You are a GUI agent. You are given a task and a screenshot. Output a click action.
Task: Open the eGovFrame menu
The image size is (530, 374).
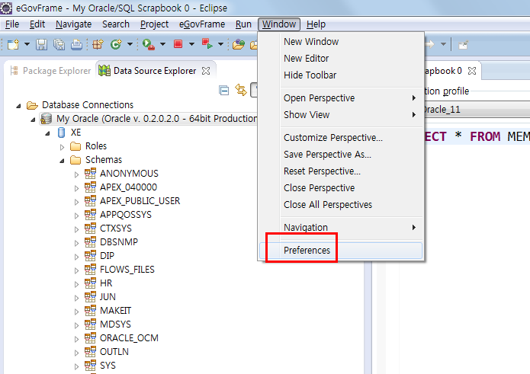(x=202, y=24)
